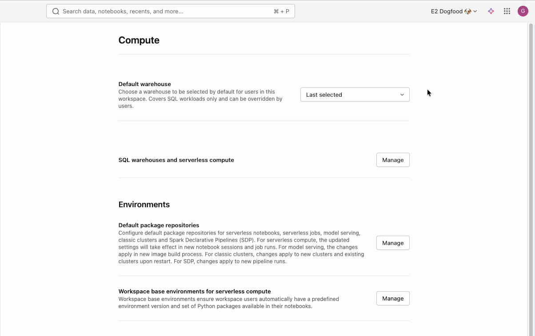Manage Workspace base environments for serverless compute

(x=393, y=298)
